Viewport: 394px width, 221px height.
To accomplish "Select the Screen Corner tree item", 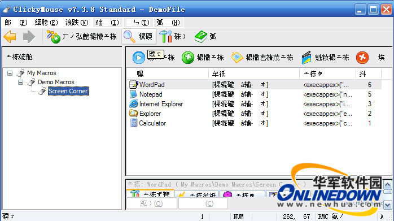I will pos(68,91).
